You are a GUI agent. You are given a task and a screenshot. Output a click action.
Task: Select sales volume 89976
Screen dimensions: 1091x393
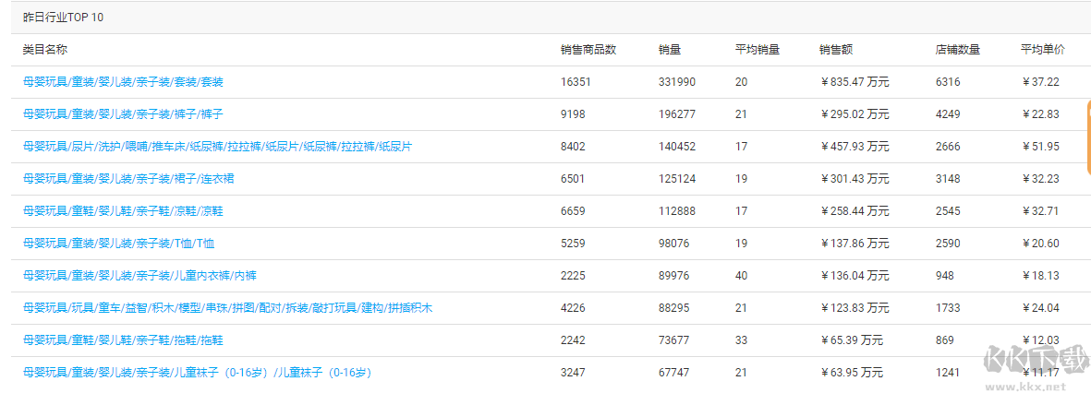674,276
